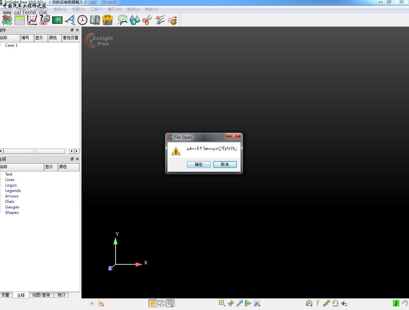Toggle the shaded sun display mode button
Screen dimensions: 409x310
click(153, 303)
